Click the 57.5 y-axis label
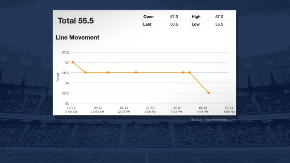Viewport: 290px width, 163px height. pyautogui.click(x=65, y=53)
